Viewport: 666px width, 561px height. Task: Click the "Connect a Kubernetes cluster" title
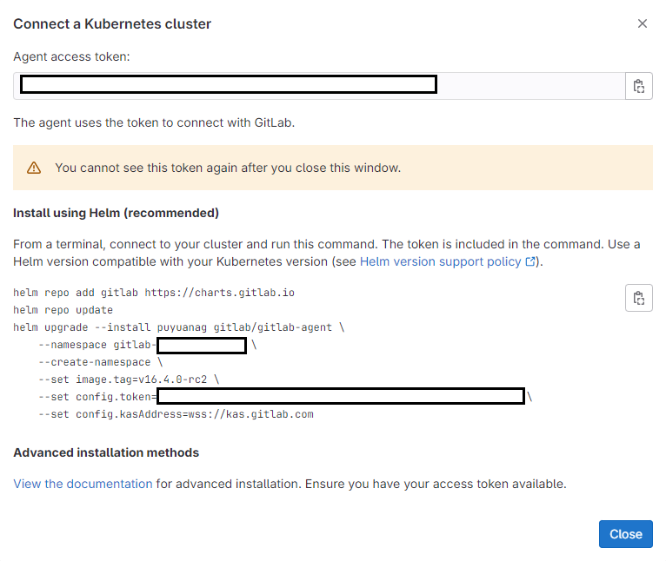pos(112,24)
